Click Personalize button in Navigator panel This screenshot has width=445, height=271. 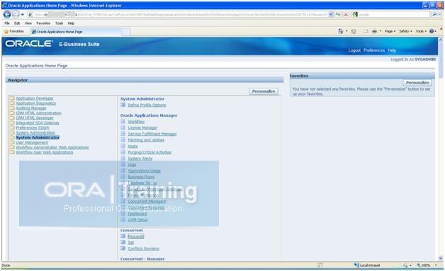click(264, 91)
